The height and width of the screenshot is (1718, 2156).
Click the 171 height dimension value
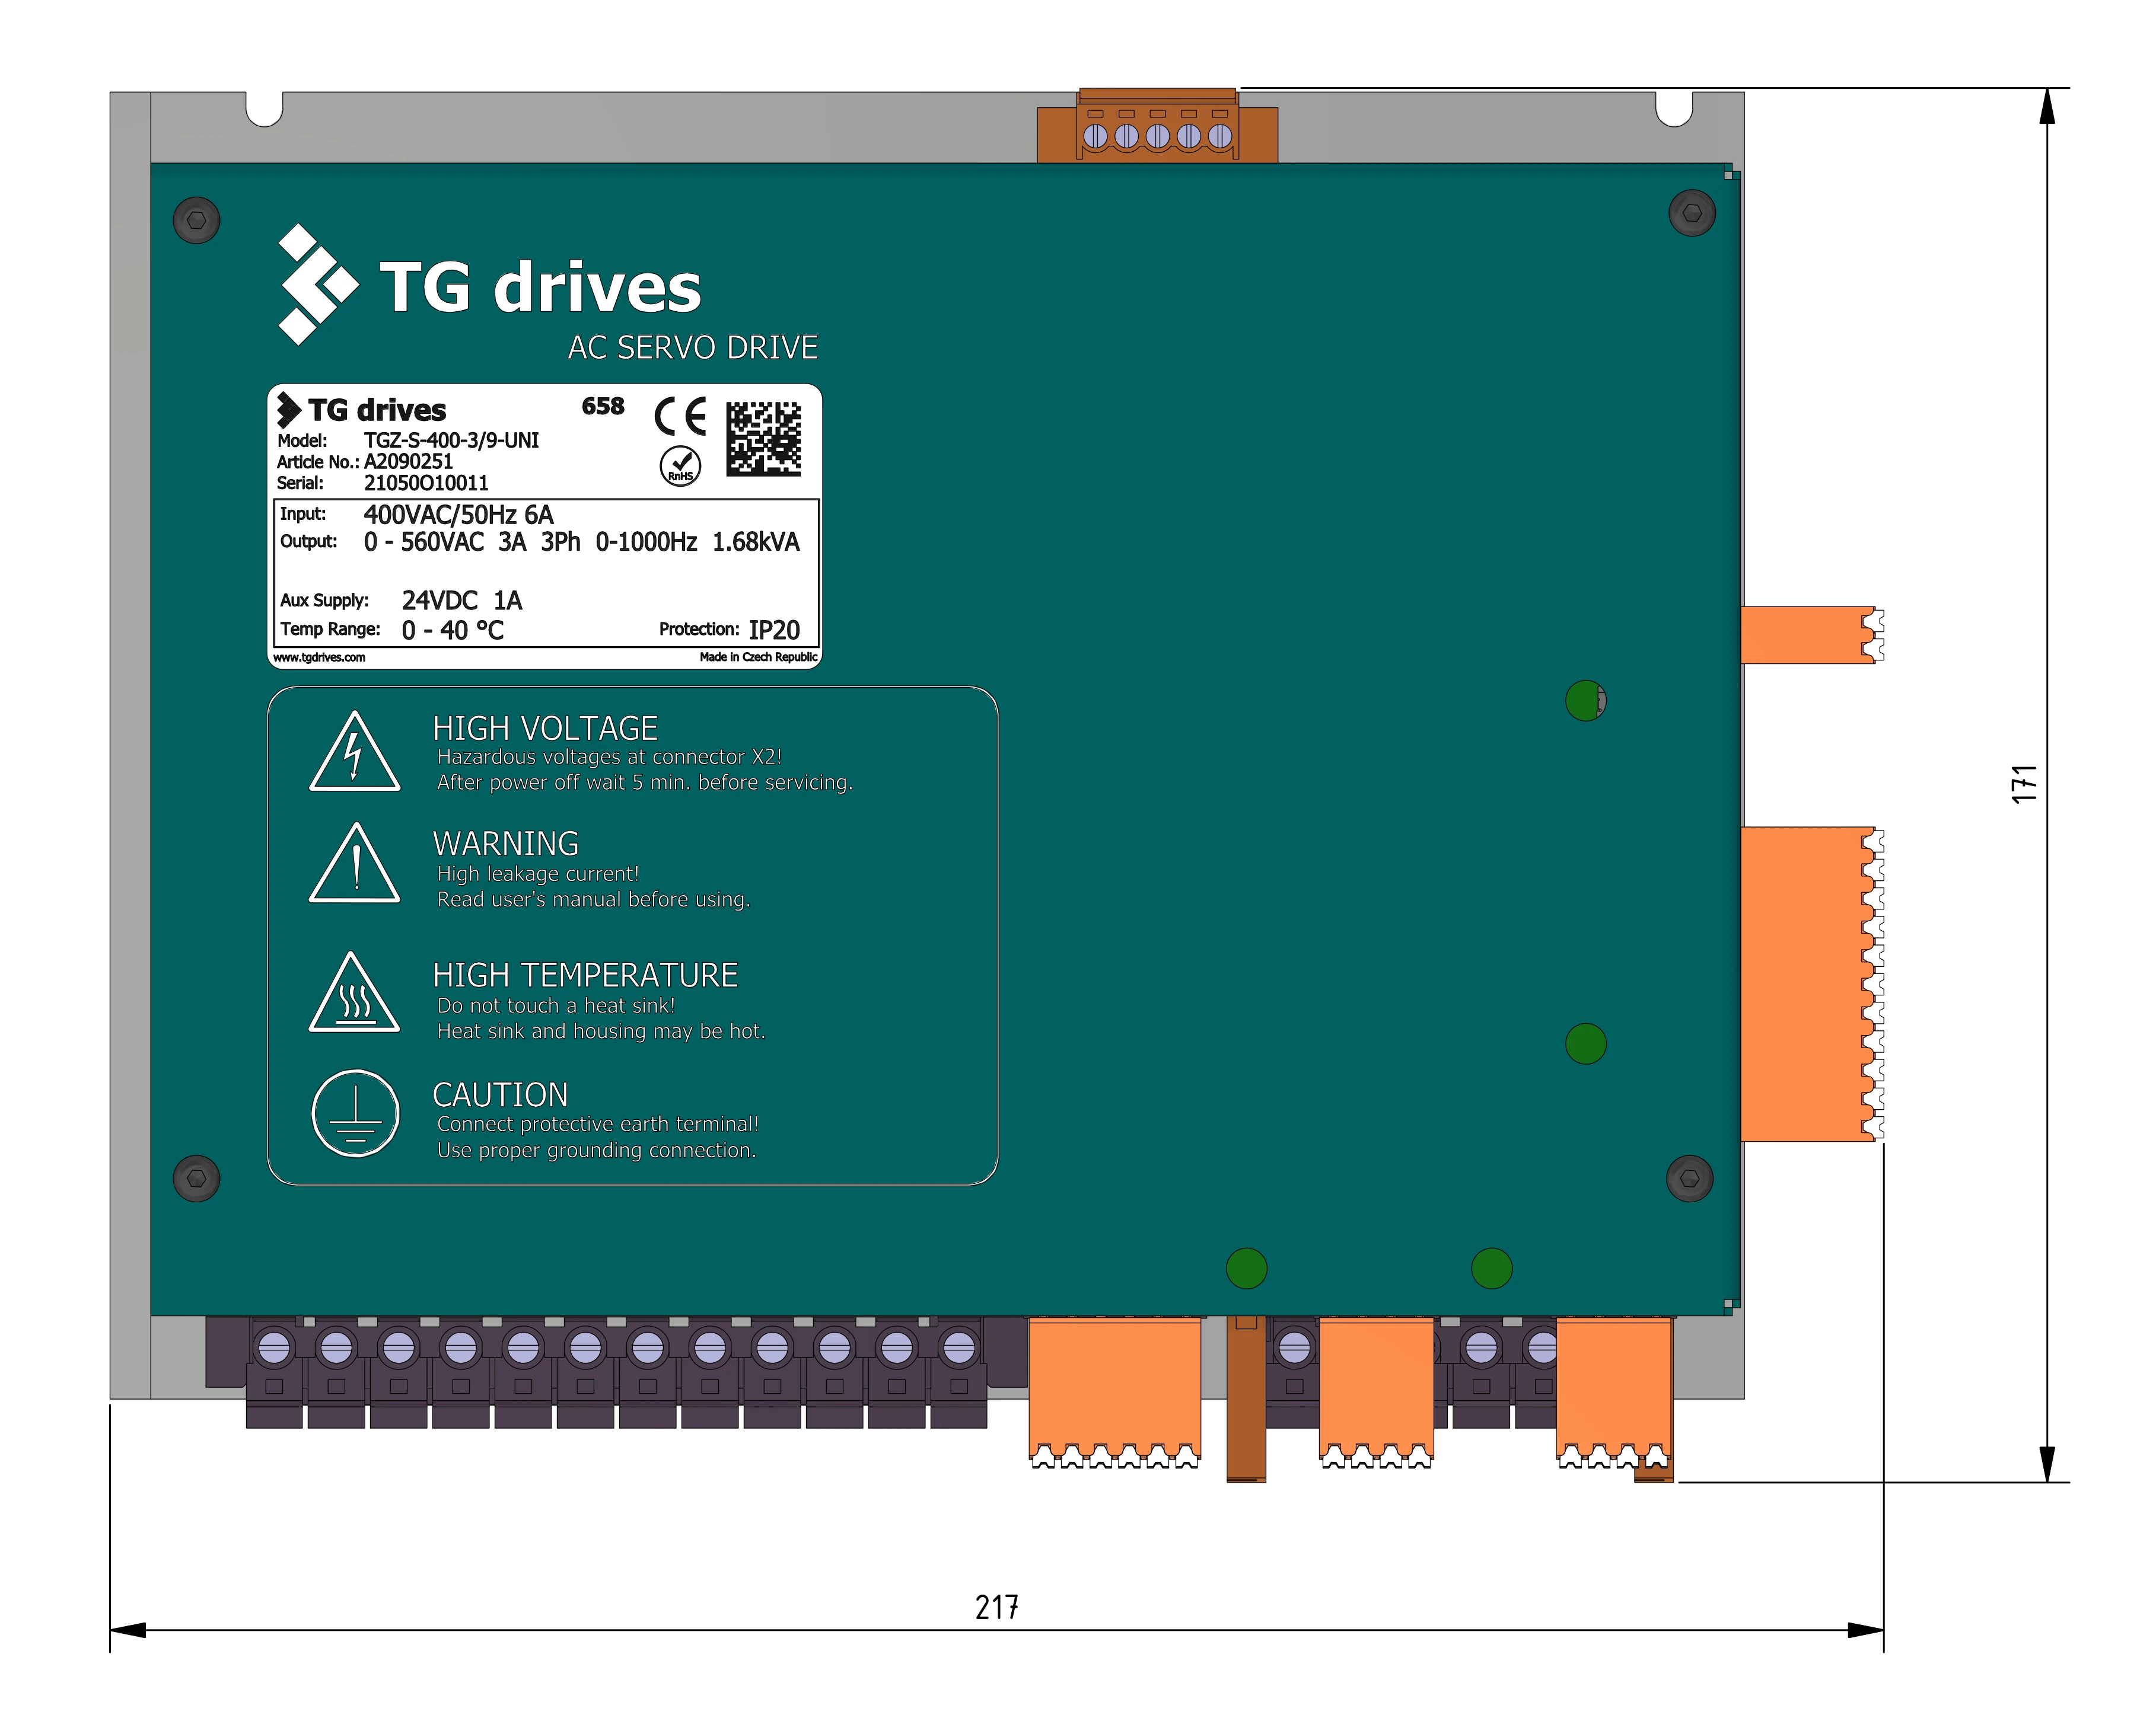[x=2024, y=784]
